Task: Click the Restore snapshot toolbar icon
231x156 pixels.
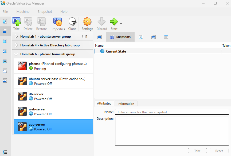Action: pyautogui.click(x=41, y=22)
